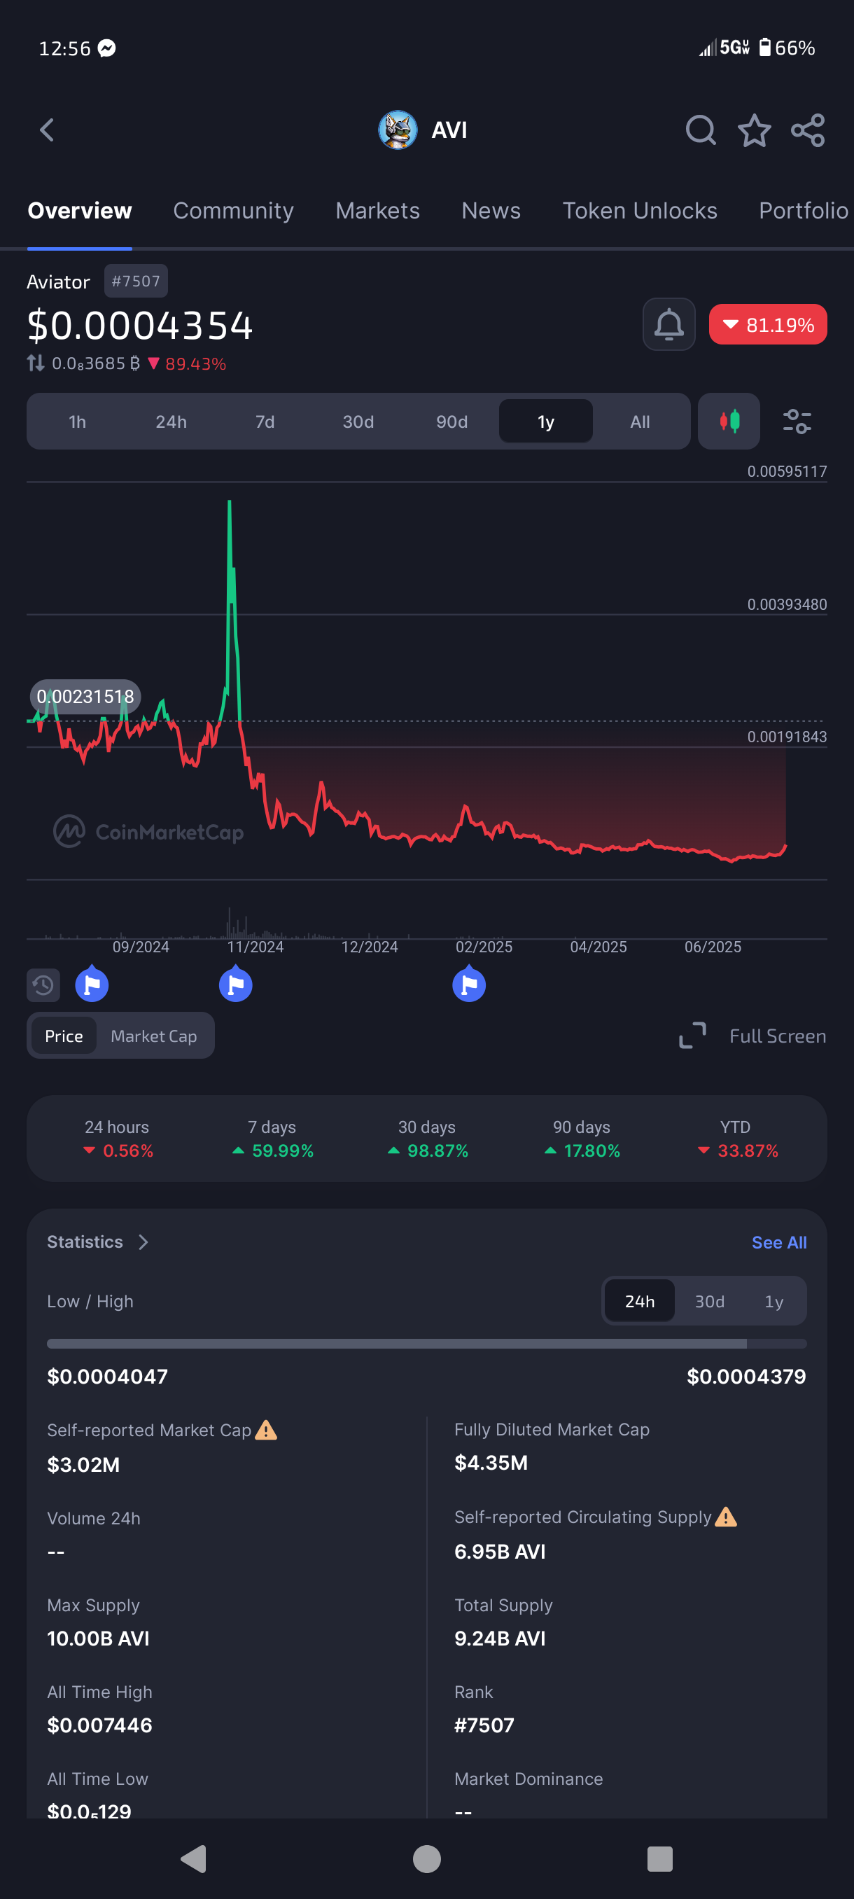Viewport: 854px width, 1899px height.
Task: Tap Self-reported Market Cap $3.02M value
Action: pos(83,1465)
